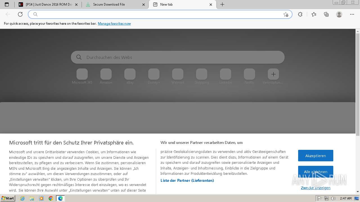Open File Explorer from taskbar
The image size is (360, 202).
click(32, 198)
